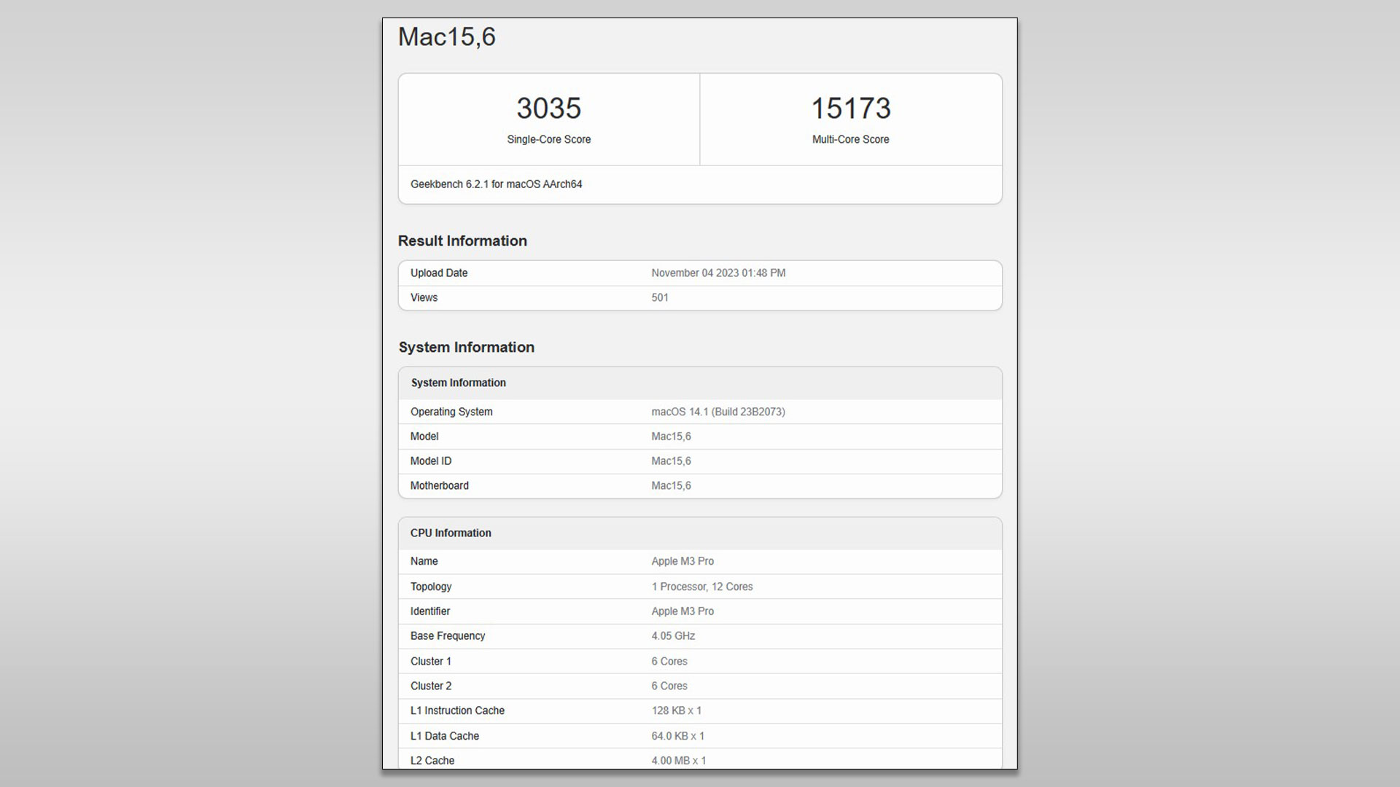Select Apple M3 Pro in Name row
Viewport: 1400px width, 787px height.
point(682,562)
